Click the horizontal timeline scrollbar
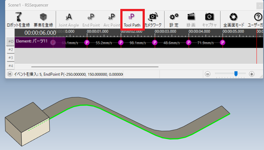Viewport: 264px width, 150px height. point(95,67)
